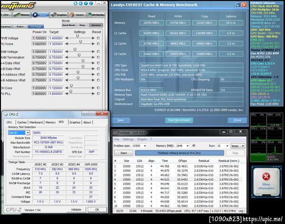285x224 pixels.
Task: Click 'Finished without errors' progress bar
Action: [179, 153]
